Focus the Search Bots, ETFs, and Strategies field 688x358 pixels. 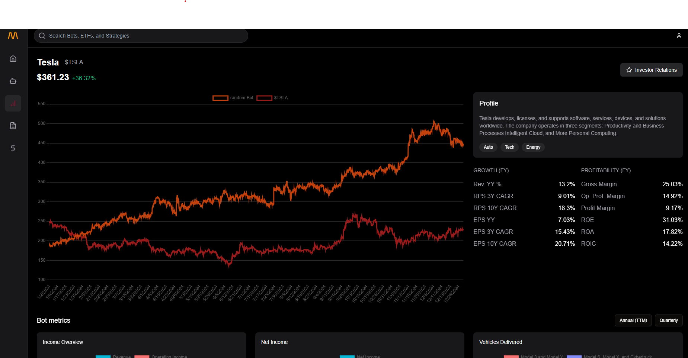pyautogui.click(x=141, y=36)
